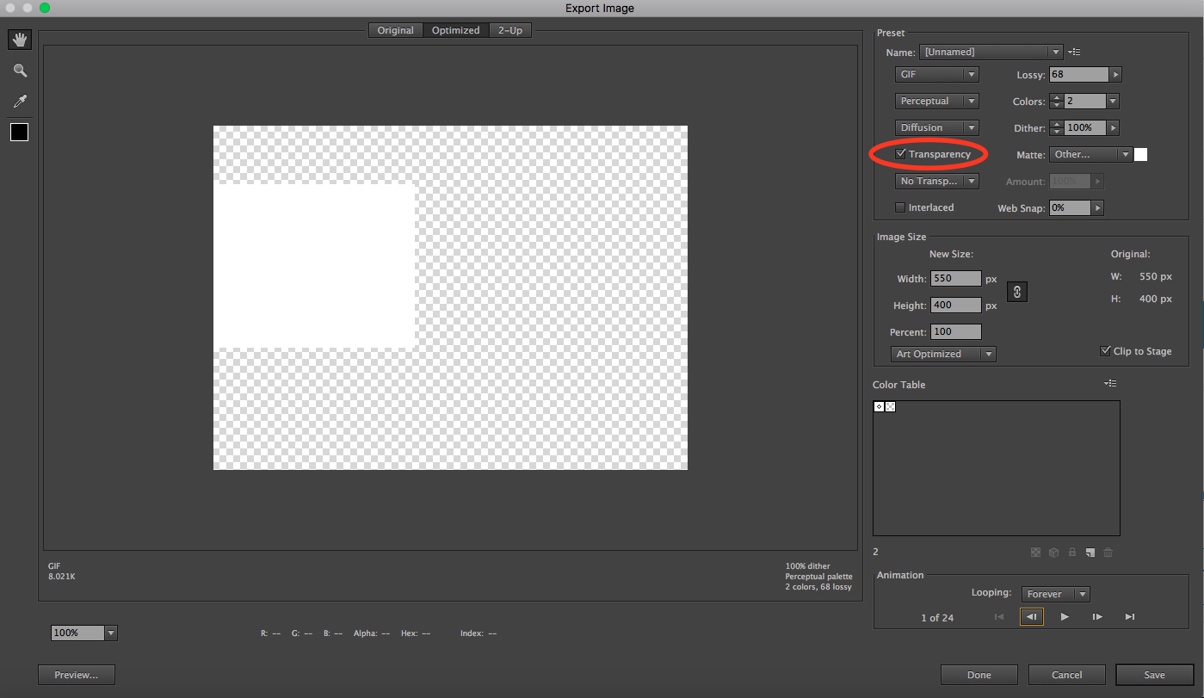The image size is (1204, 698).
Task: Click the Preview button
Action: (76, 674)
